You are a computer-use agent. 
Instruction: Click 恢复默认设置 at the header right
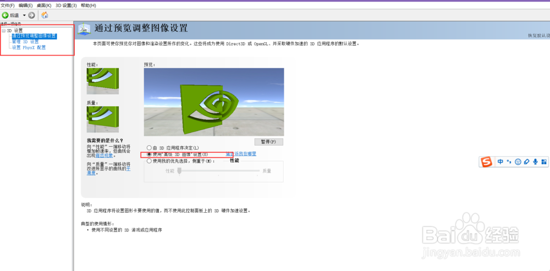(x=539, y=36)
